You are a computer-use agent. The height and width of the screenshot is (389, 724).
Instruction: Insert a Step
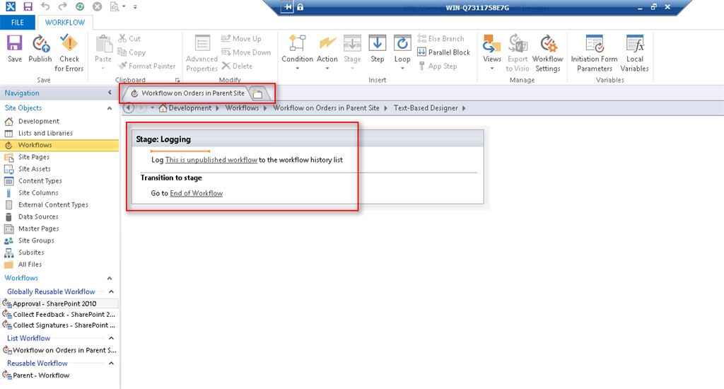pyautogui.click(x=378, y=49)
